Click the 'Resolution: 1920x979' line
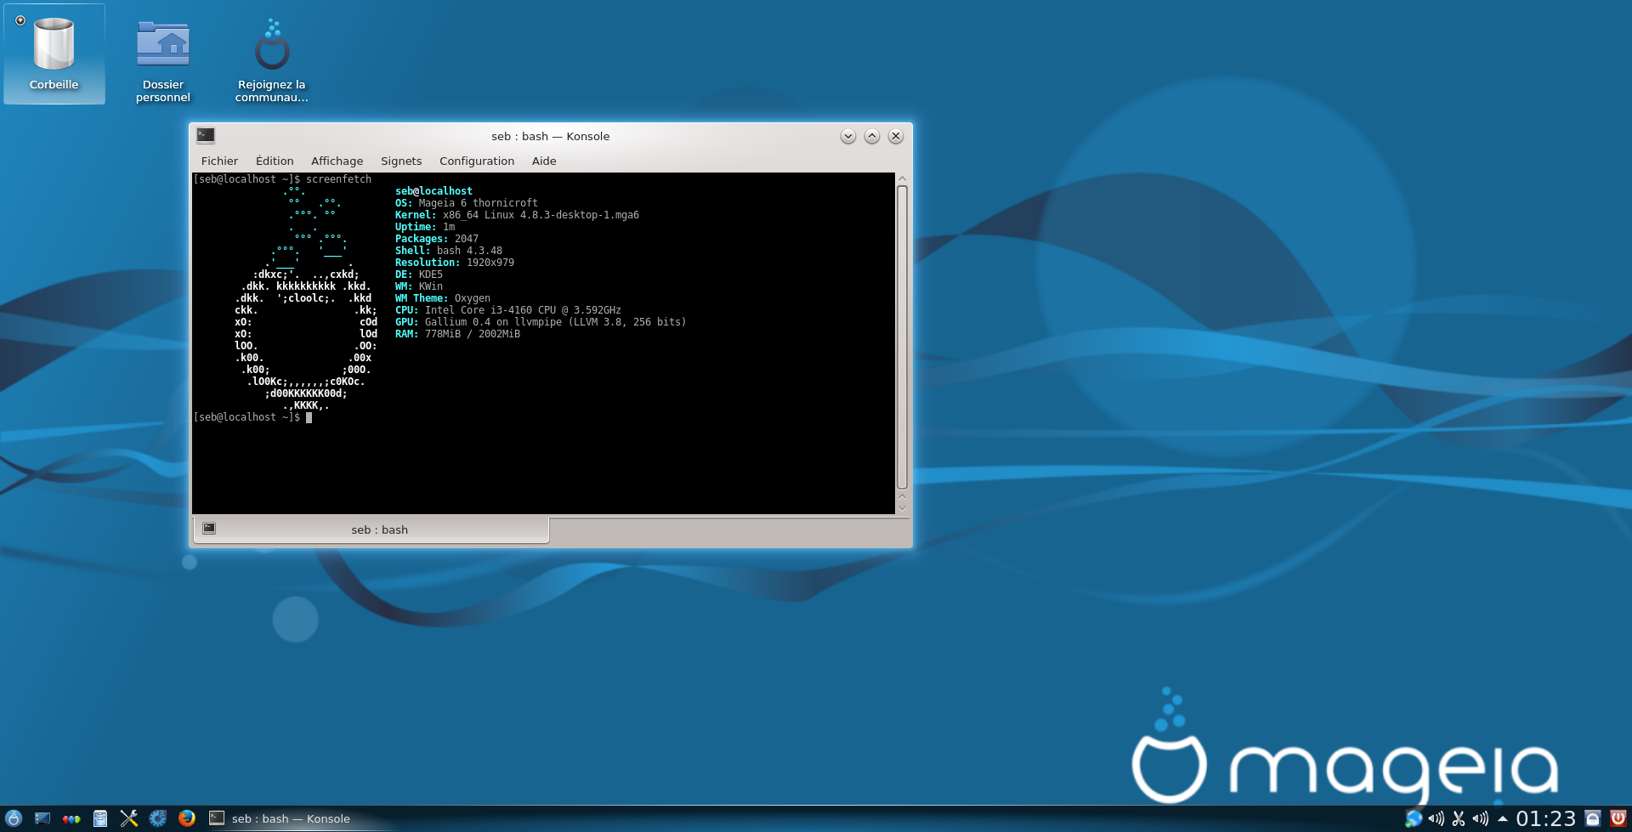The image size is (1632, 832). (455, 263)
